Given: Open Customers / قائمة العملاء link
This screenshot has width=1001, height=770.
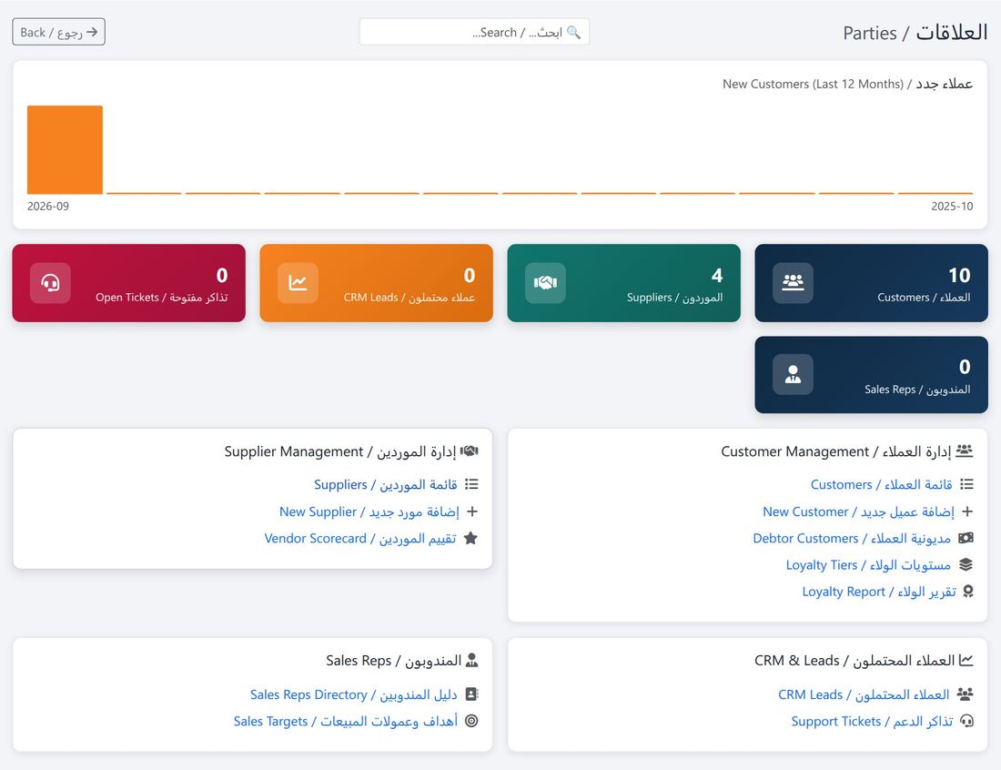Looking at the screenshot, I should (x=881, y=484).
